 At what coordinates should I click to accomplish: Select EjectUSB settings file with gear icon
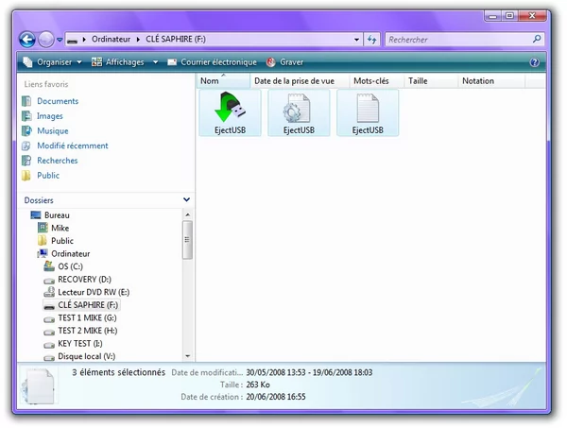299,112
